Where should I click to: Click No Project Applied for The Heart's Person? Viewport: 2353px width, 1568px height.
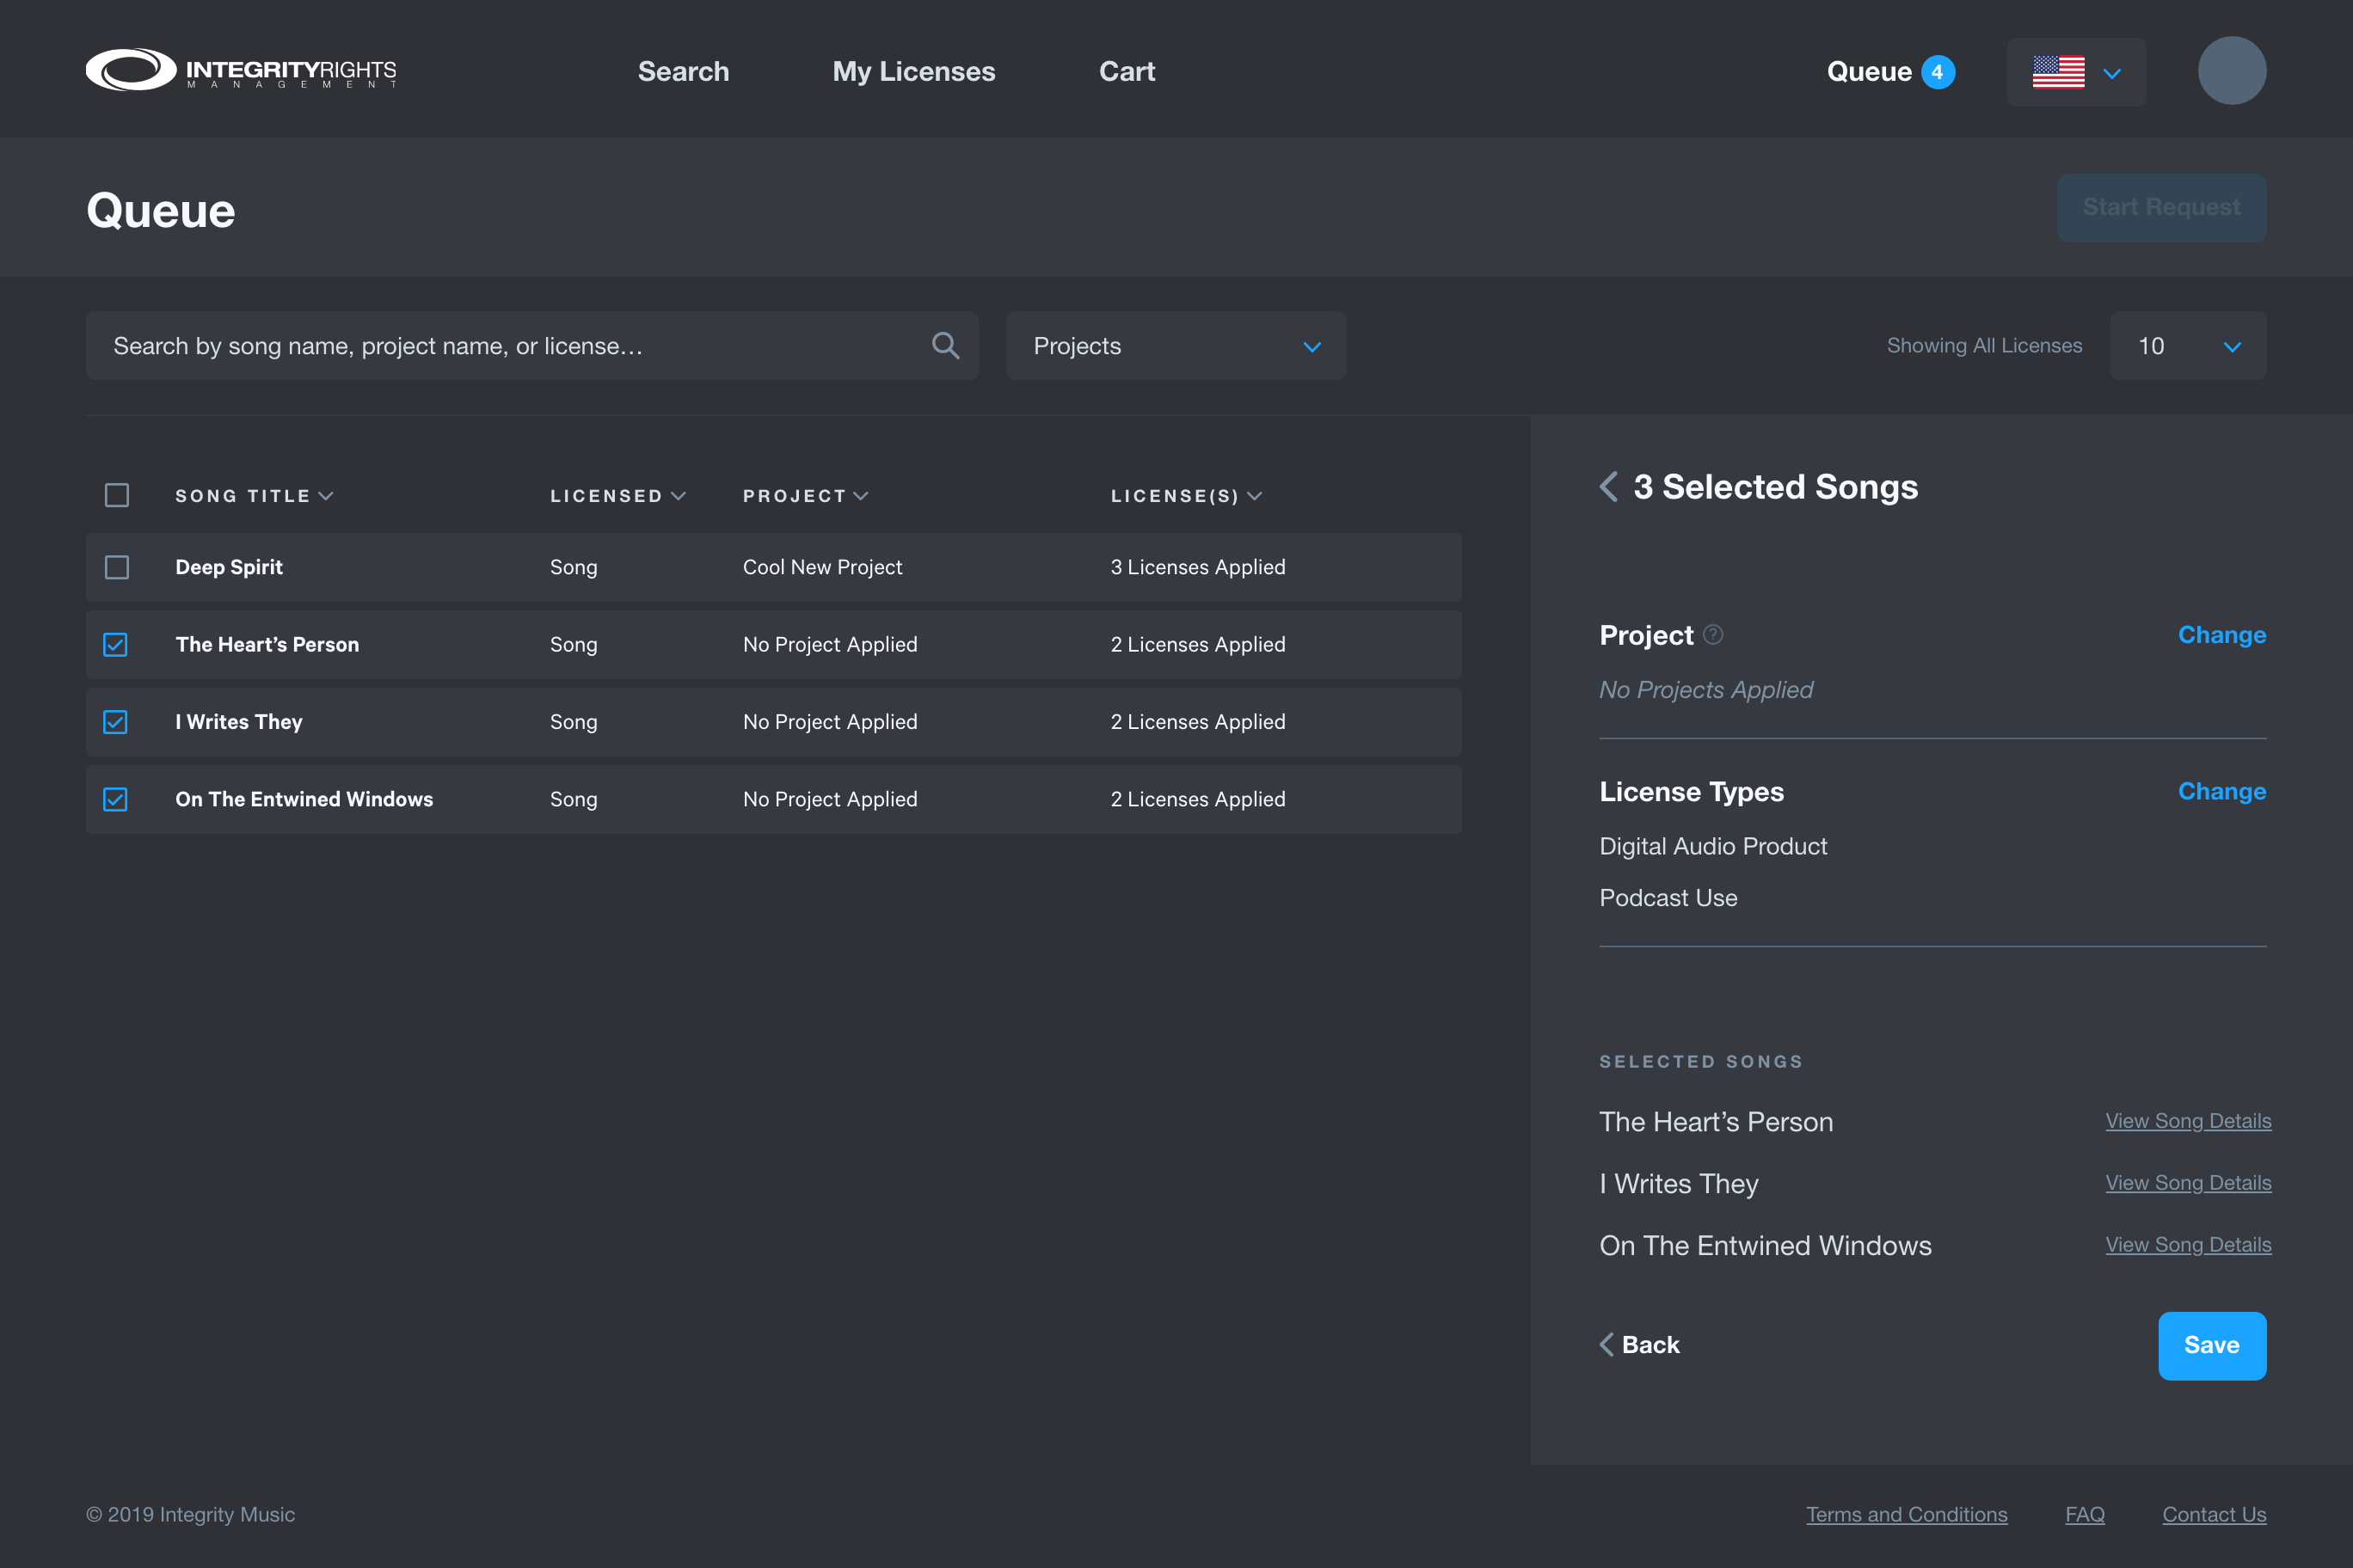tap(829, 645)
